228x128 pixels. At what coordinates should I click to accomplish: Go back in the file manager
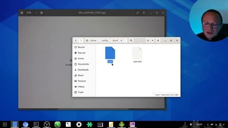(76, 41)
